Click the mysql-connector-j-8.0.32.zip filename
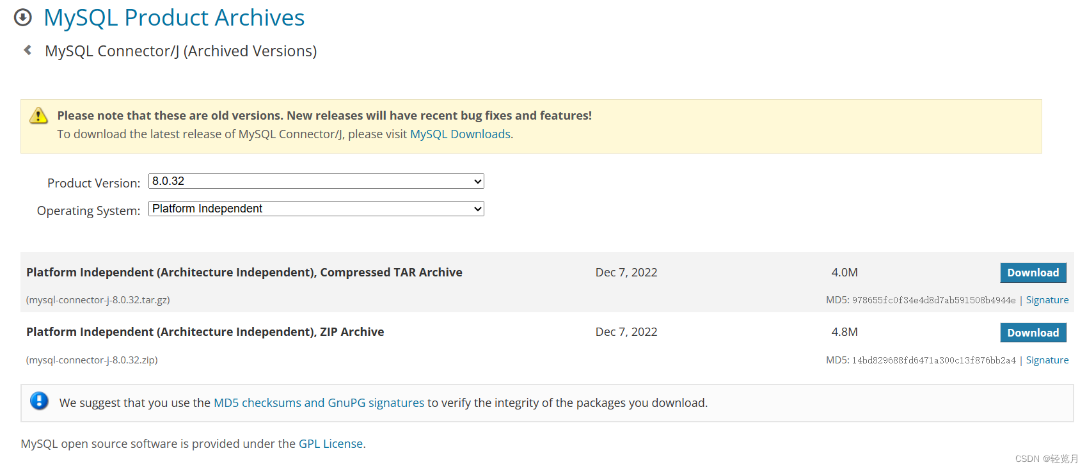The width and height of the screenshot is (1087, 469). pos(92,360)
